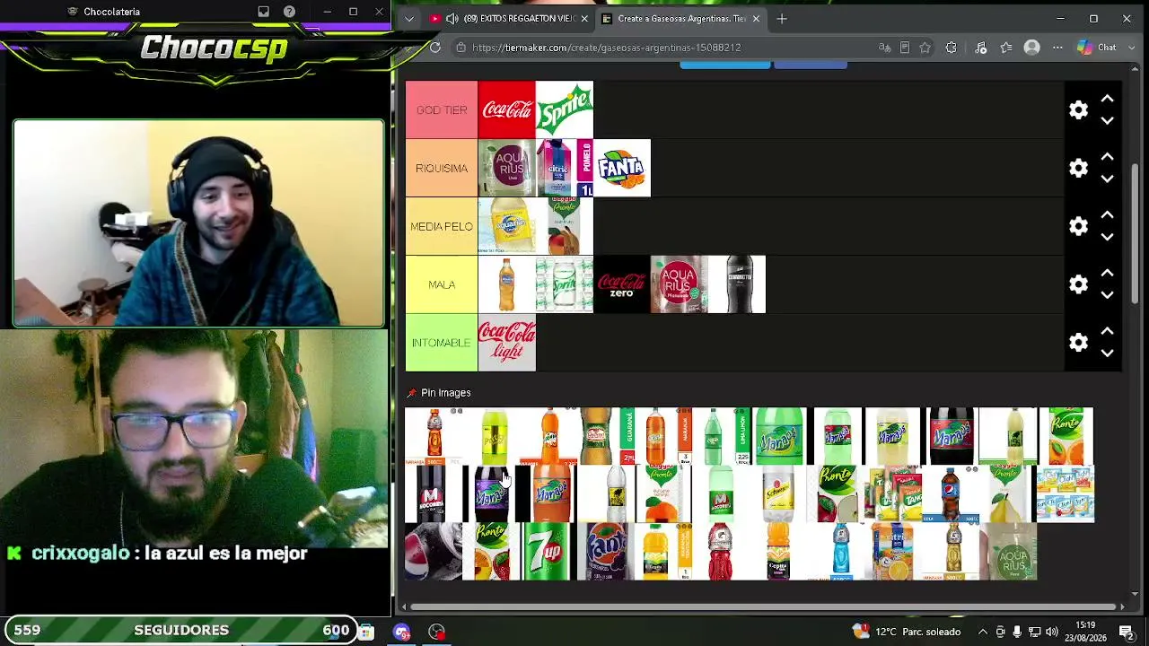Viewport: 1149px width, 646px height.
Task: Click the MEDIA PELO label cell
Action: [442, 226]
